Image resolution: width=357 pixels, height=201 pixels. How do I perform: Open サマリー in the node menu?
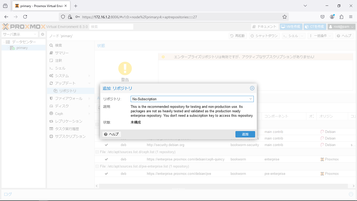coord(71,53)
